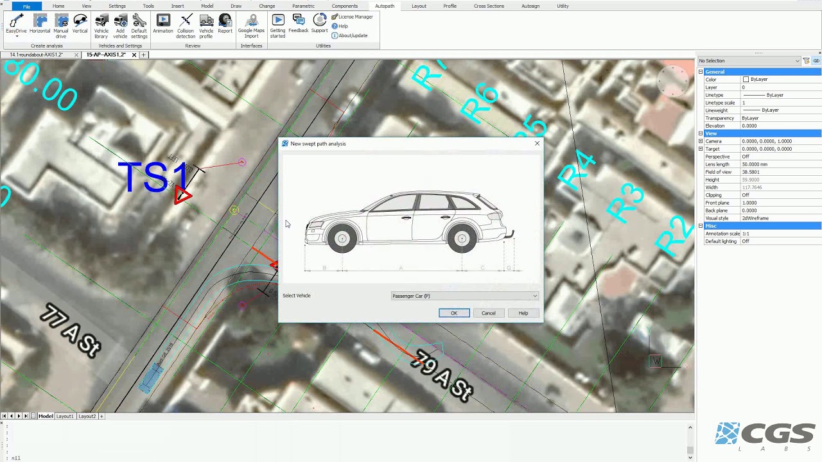Switch to the Home ribbon tab
Image resolution: width=822 pixels, height=462 pixels.
pyautogui.click(x=58, y=6)
